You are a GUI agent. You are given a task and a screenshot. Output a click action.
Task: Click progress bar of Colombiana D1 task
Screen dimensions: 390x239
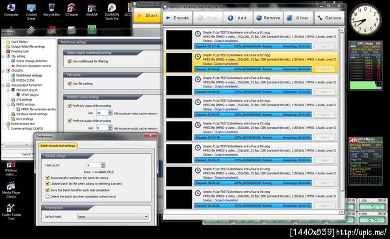(x=253, y=47)
